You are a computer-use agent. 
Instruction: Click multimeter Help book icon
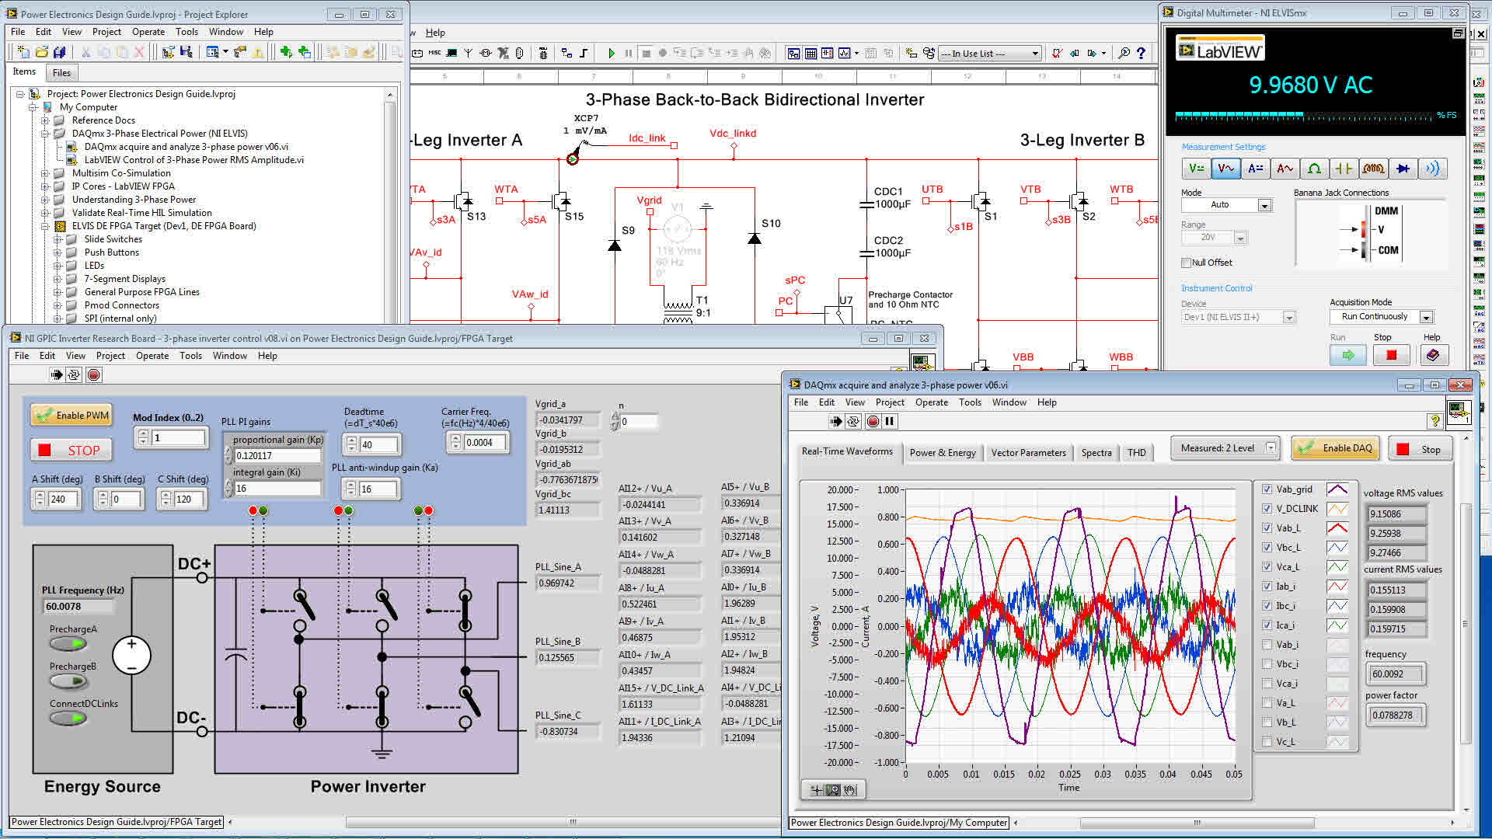(1433, 355)
